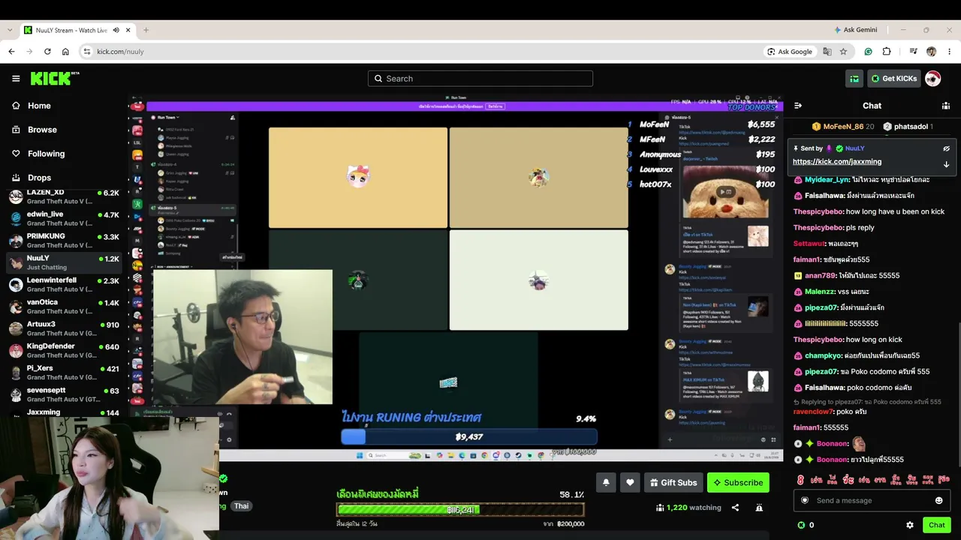The height and width of the screenshot is (540, 961).
Task: Focus the Send a message field
Action: click(x=872, y=500)
